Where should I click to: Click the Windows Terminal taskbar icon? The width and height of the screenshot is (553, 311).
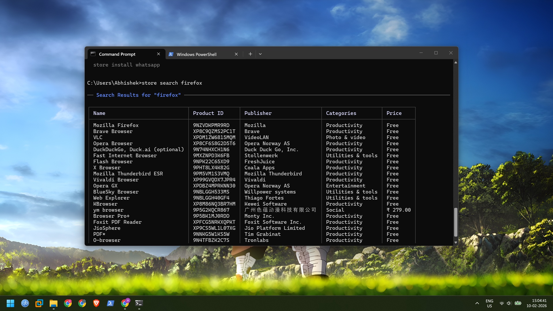coord(139,303)
